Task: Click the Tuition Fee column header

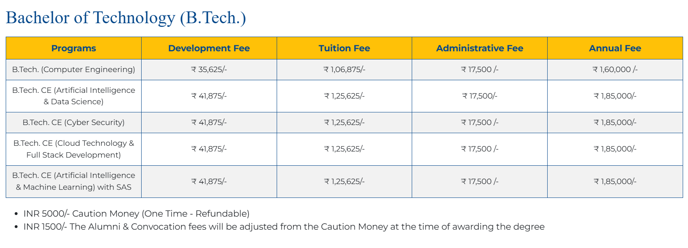Action: 344,48
